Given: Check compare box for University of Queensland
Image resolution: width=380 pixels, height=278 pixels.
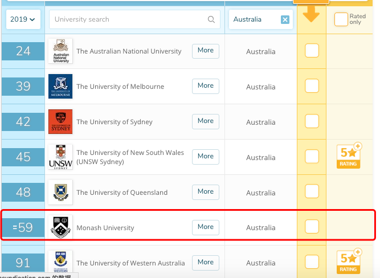Looking at the screenshot, I should 312,191.
